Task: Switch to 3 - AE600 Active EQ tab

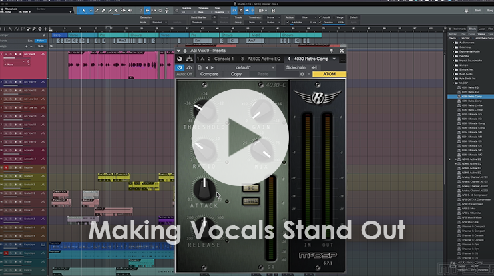Action: (x=260, y=59)
